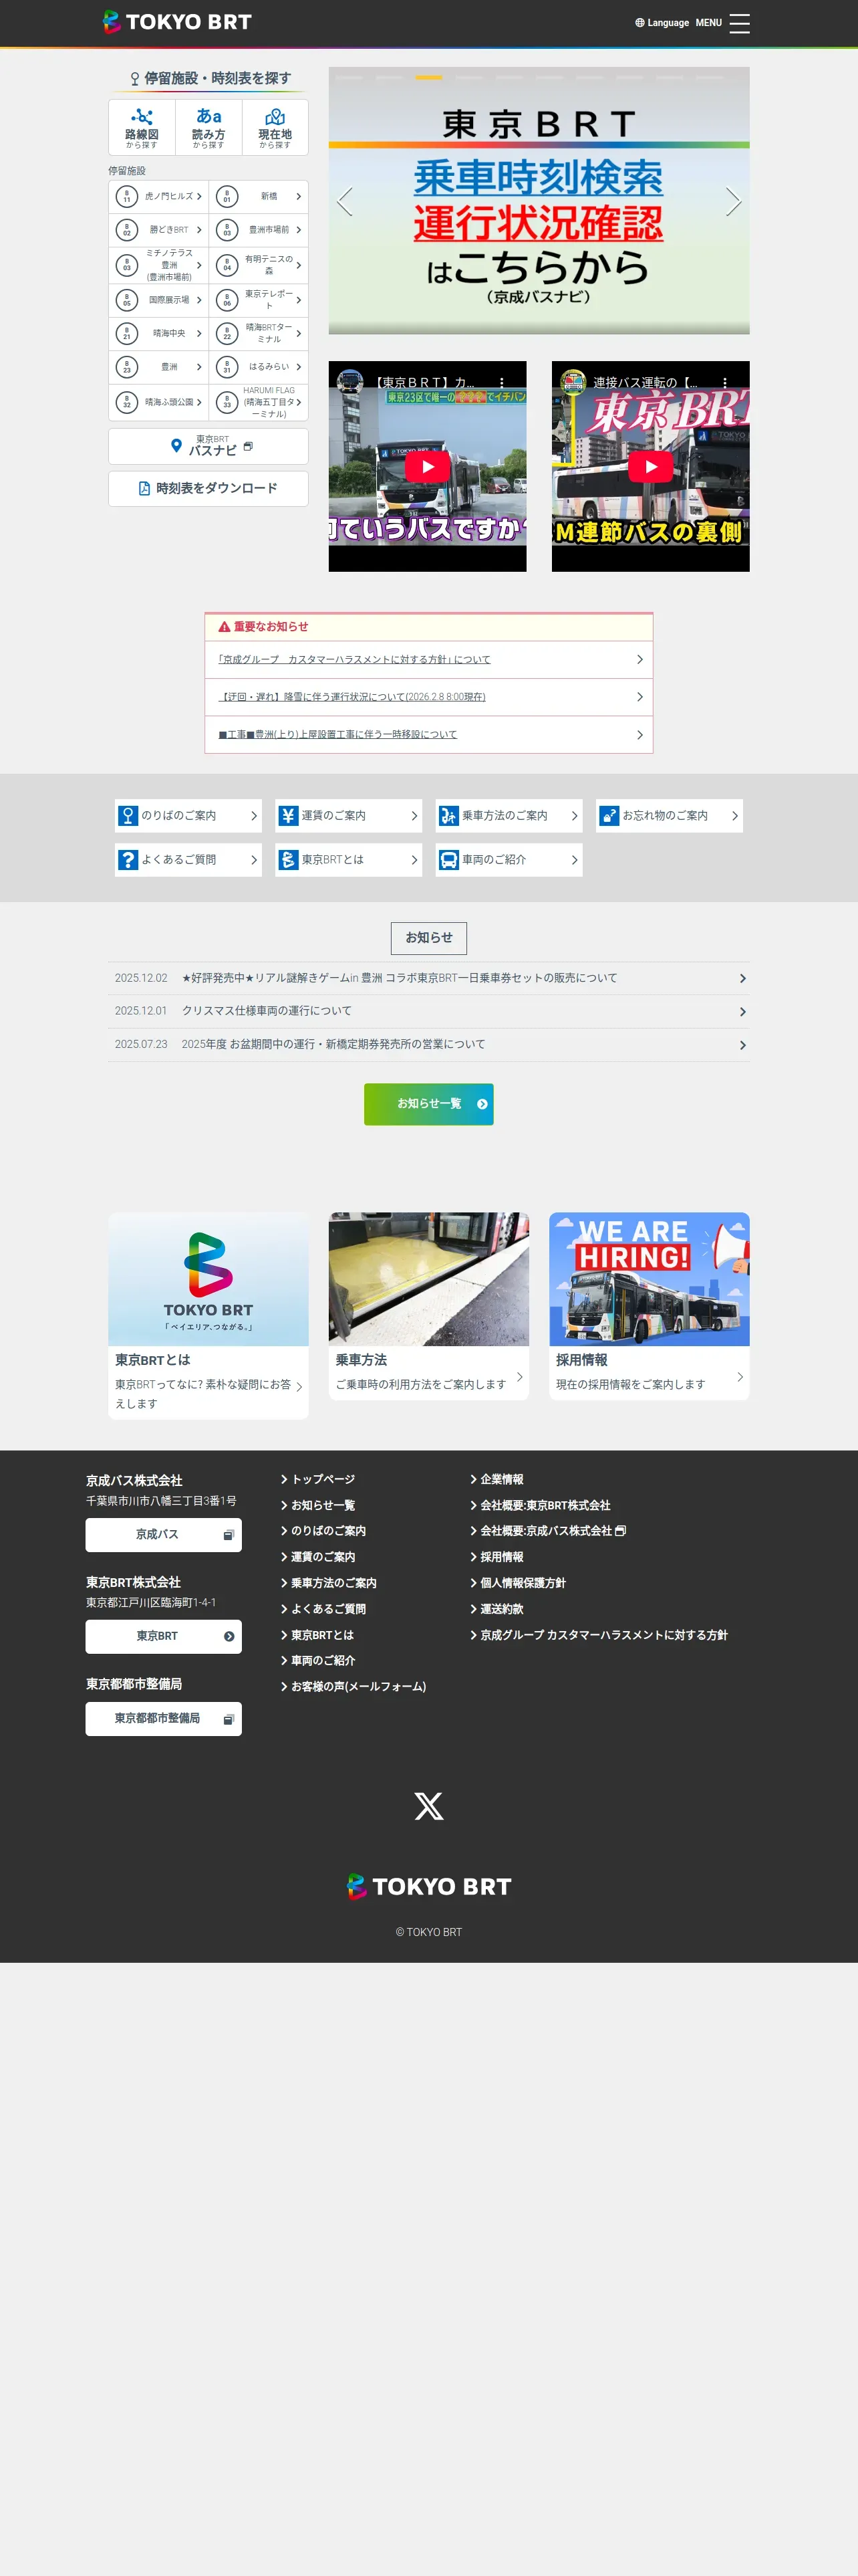The width and height of the screenshot is (858, 2576).
Task: Play the left 東京BRT YouTube video
Action: (428, 467)
